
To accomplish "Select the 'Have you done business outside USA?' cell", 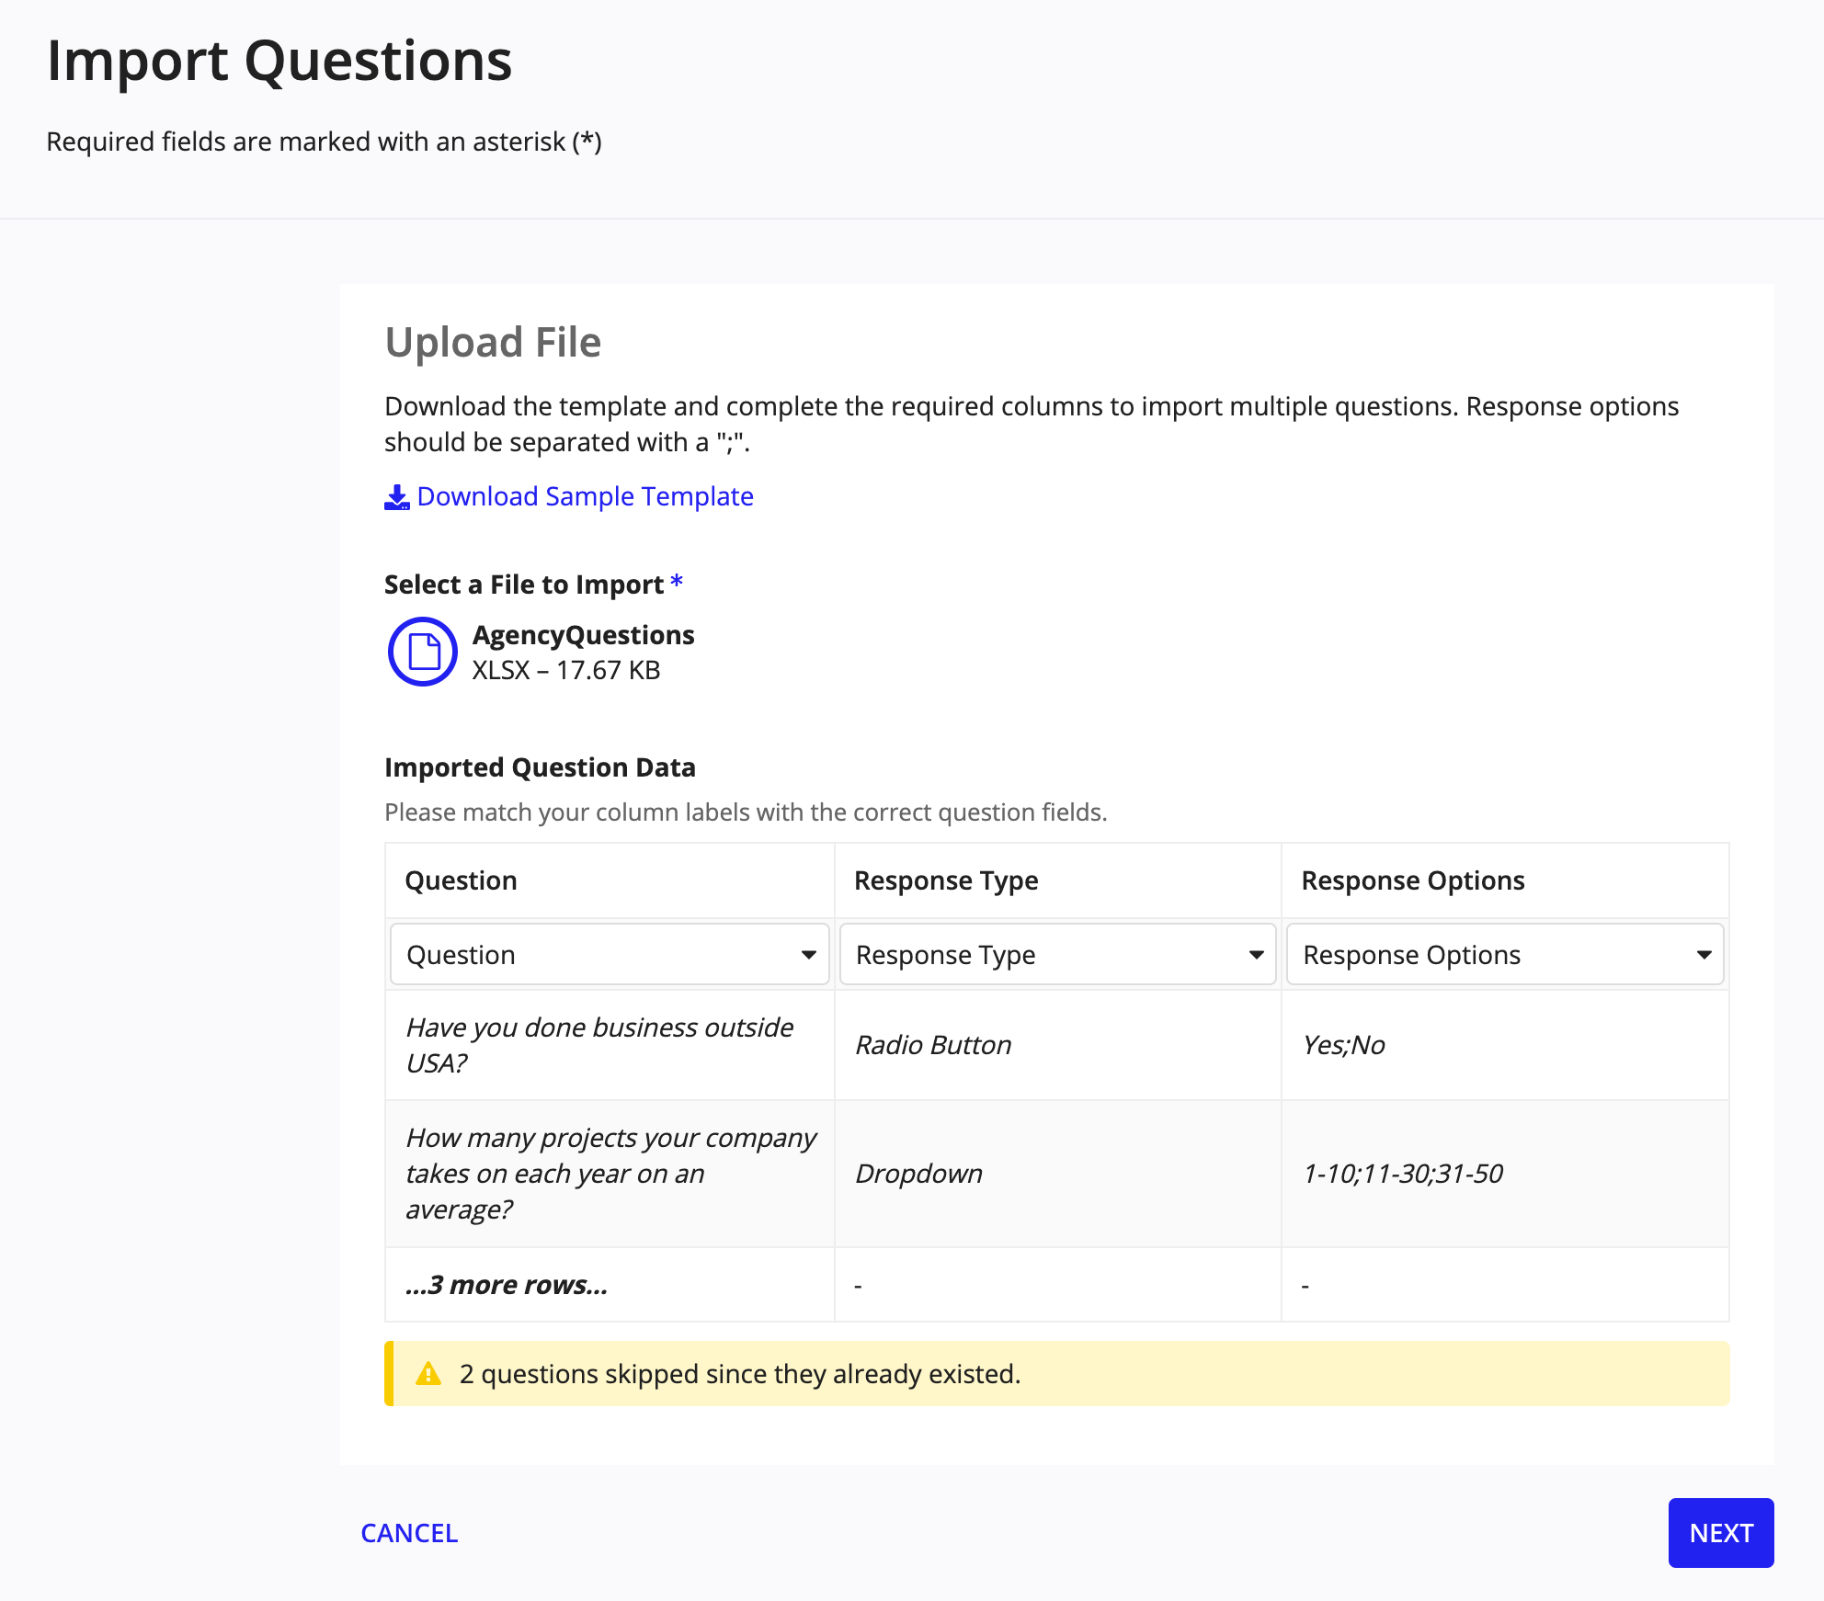I will 610,1045.
